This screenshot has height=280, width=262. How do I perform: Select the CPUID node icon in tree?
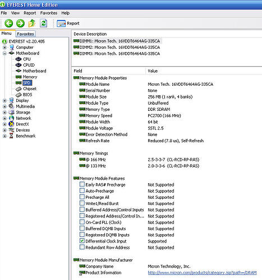click(x=19, y=65)
